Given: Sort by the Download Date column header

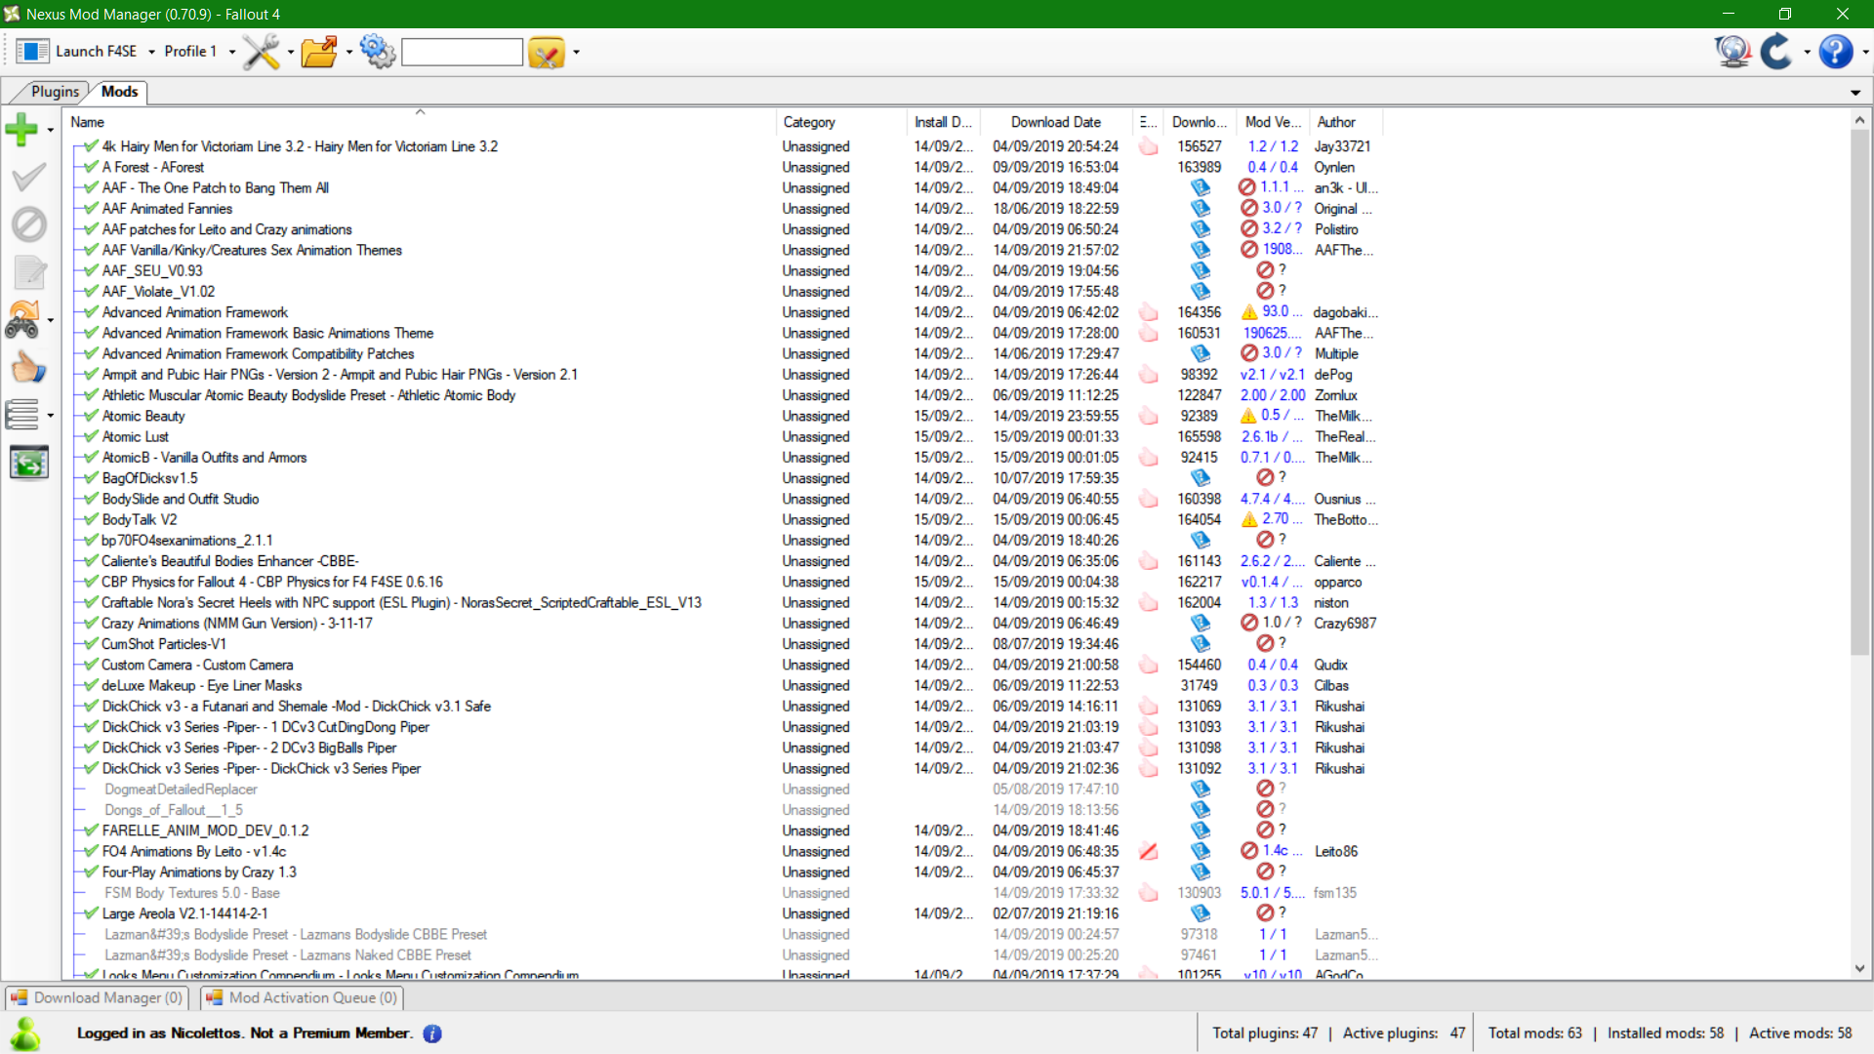Looking at the screenshot, I should click(x=1056, y=122).
